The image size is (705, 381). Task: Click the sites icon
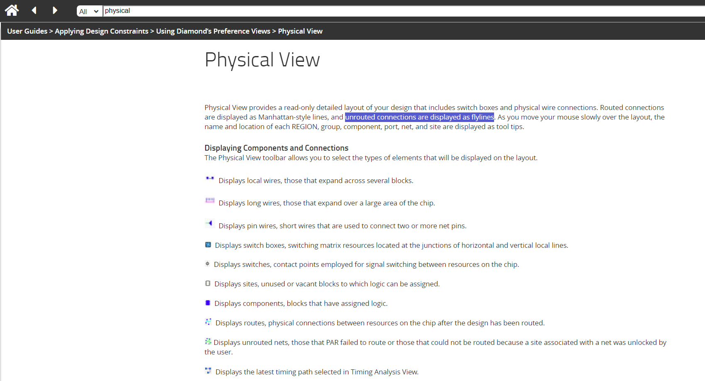[x=208, y=283]
